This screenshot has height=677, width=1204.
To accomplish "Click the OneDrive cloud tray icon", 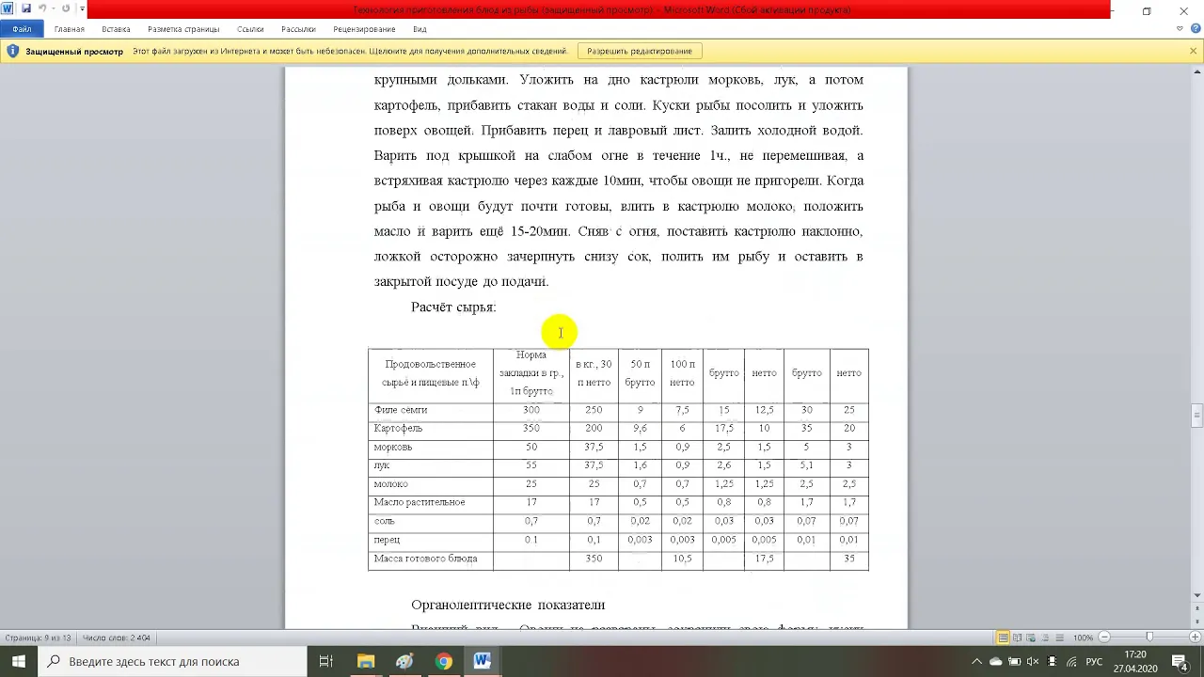I will [995, 662].
